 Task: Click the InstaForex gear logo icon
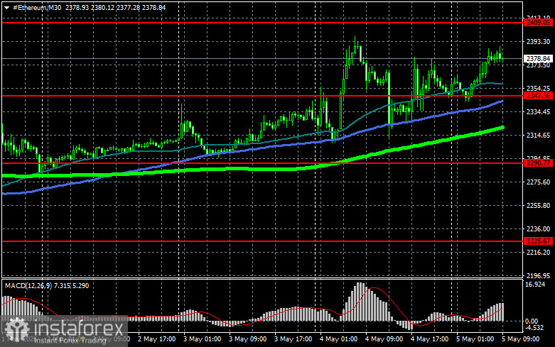[16, 329]
